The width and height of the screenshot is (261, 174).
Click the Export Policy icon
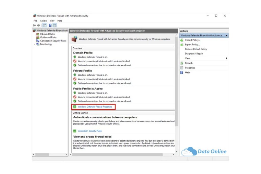click(x=182, y=45)
